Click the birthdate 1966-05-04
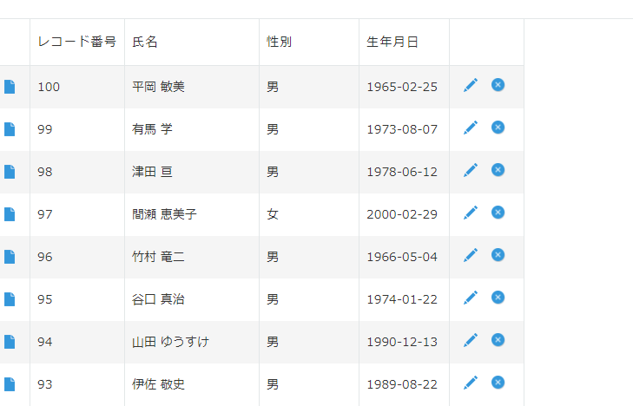The image size is (633, 406). (x=402, y=258)
